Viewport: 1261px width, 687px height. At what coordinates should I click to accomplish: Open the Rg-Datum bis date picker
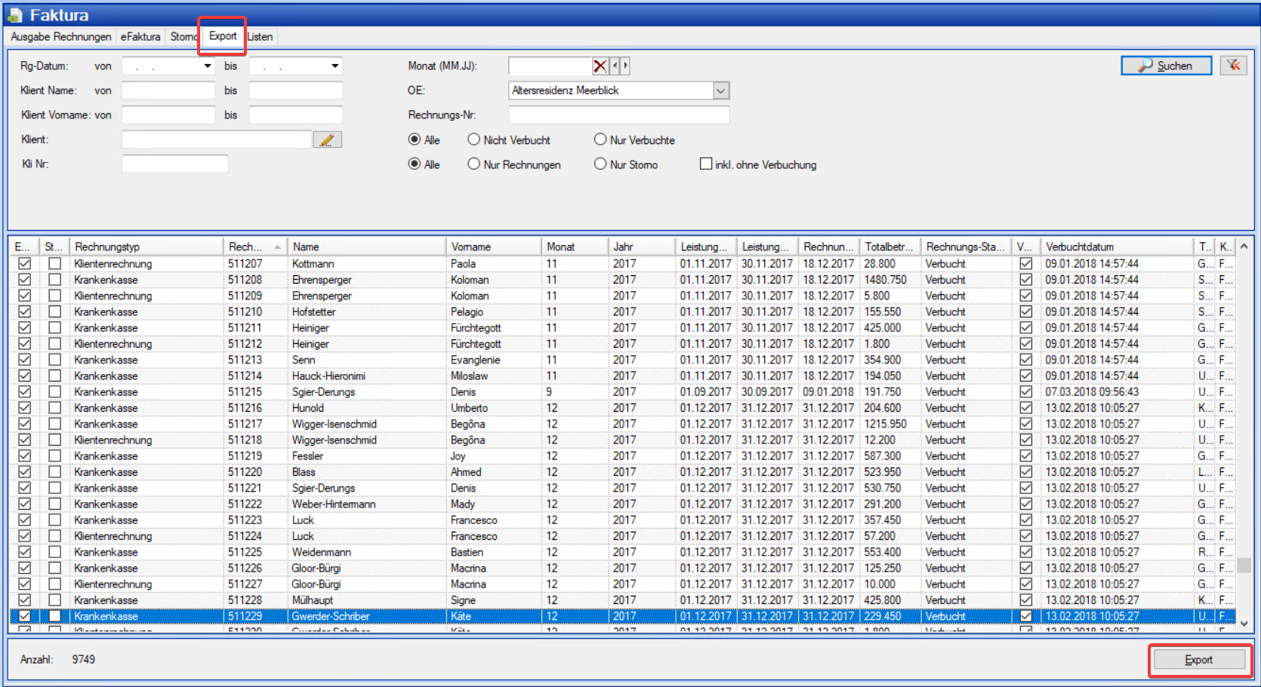335,66
